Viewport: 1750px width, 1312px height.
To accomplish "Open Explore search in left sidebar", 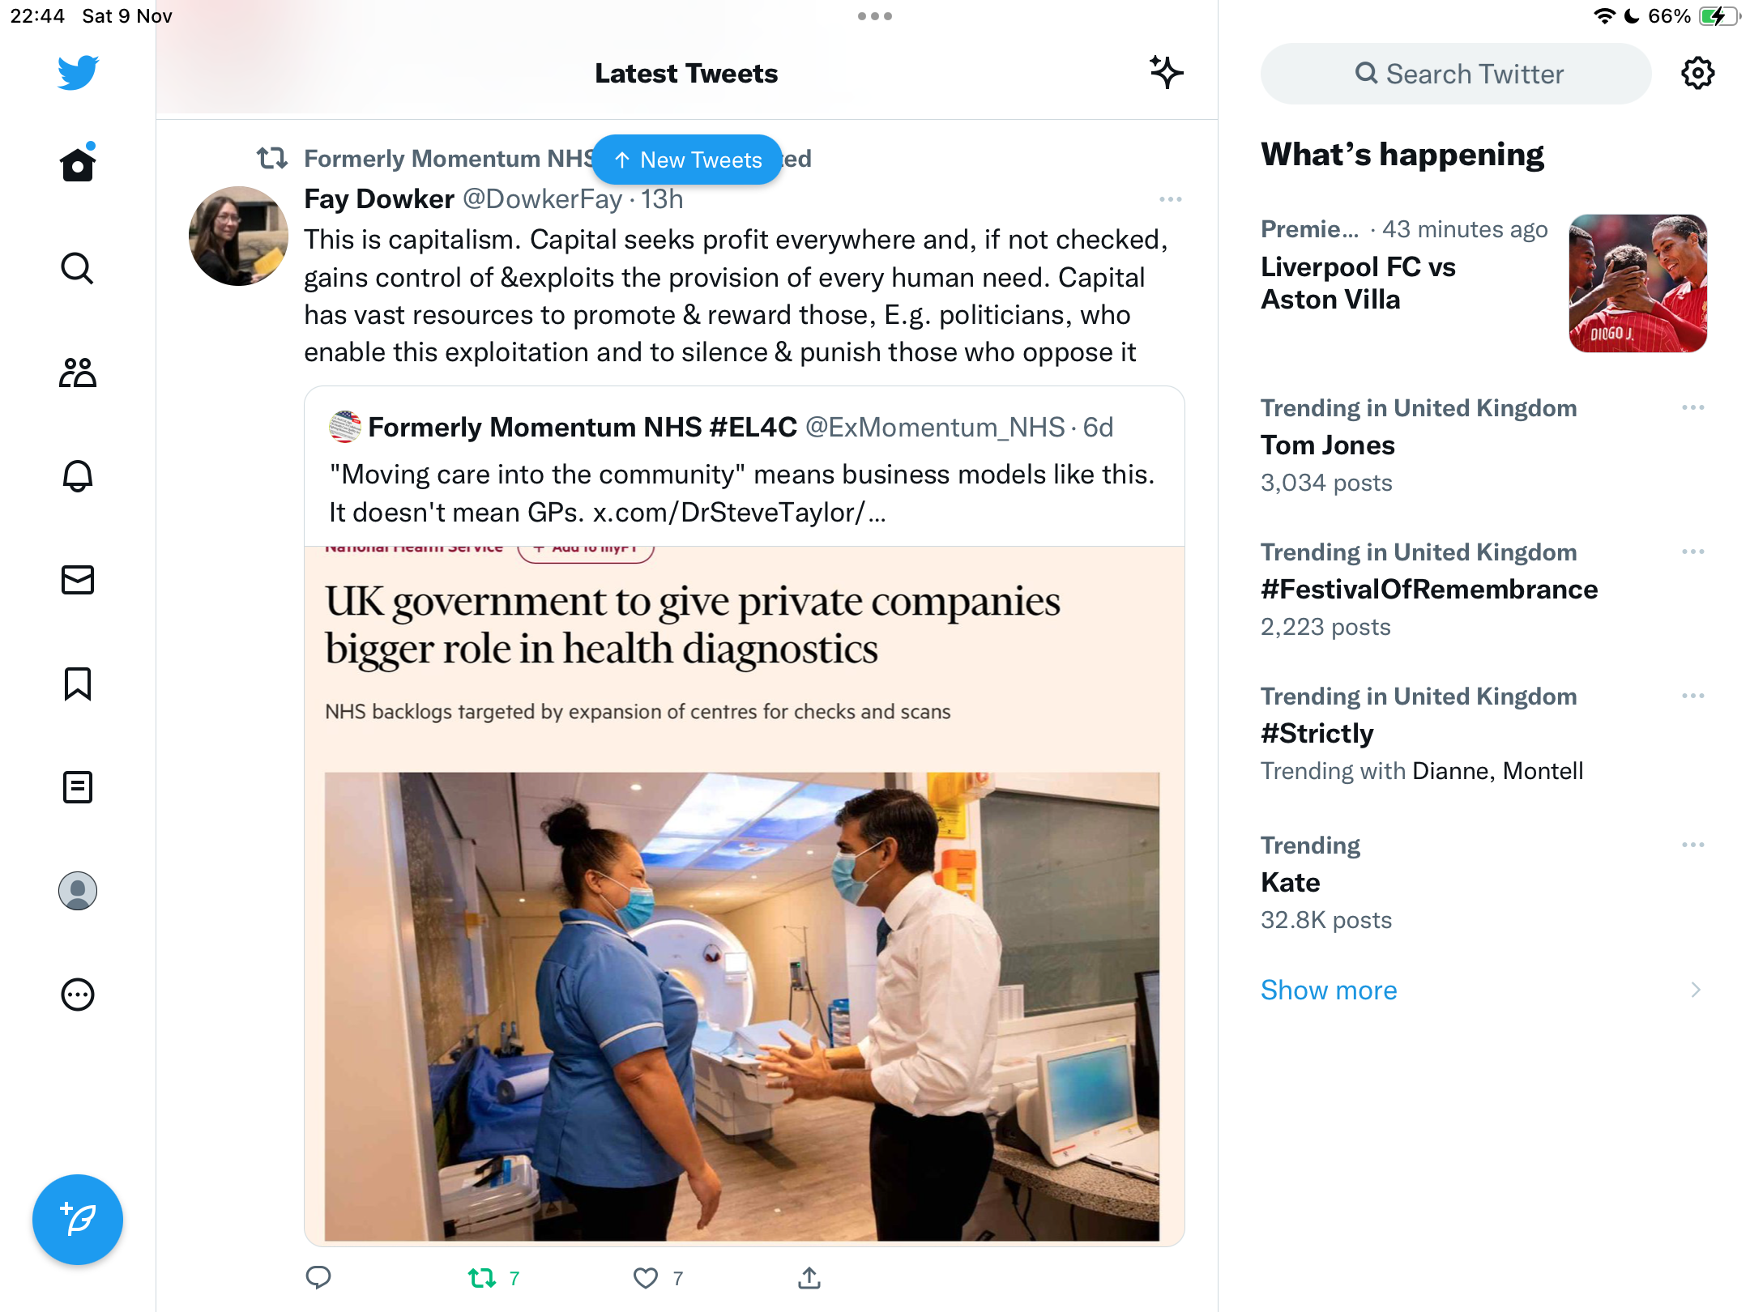I will click(78, 268).
